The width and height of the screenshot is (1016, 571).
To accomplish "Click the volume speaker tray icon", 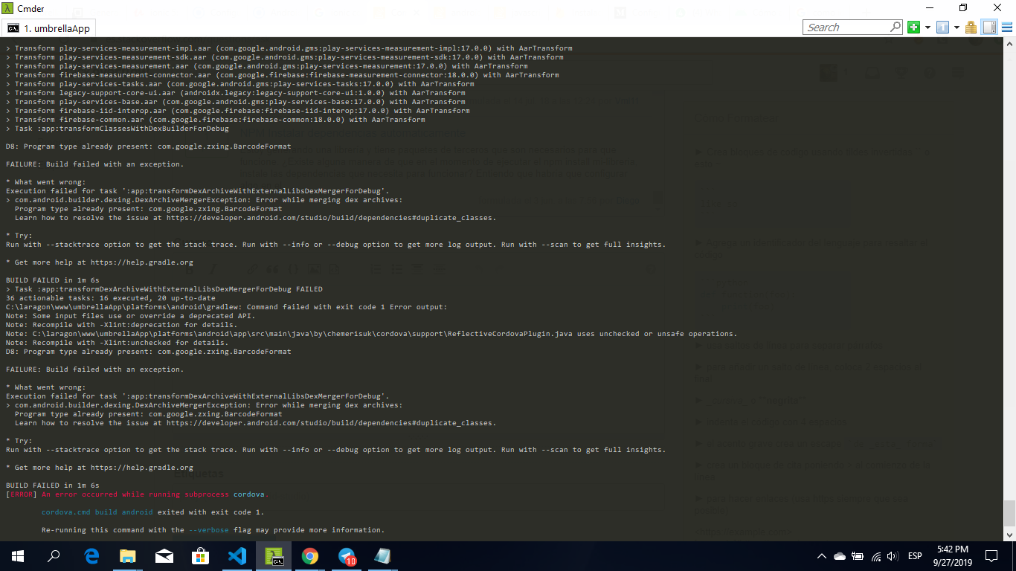I will pos(893,556).
